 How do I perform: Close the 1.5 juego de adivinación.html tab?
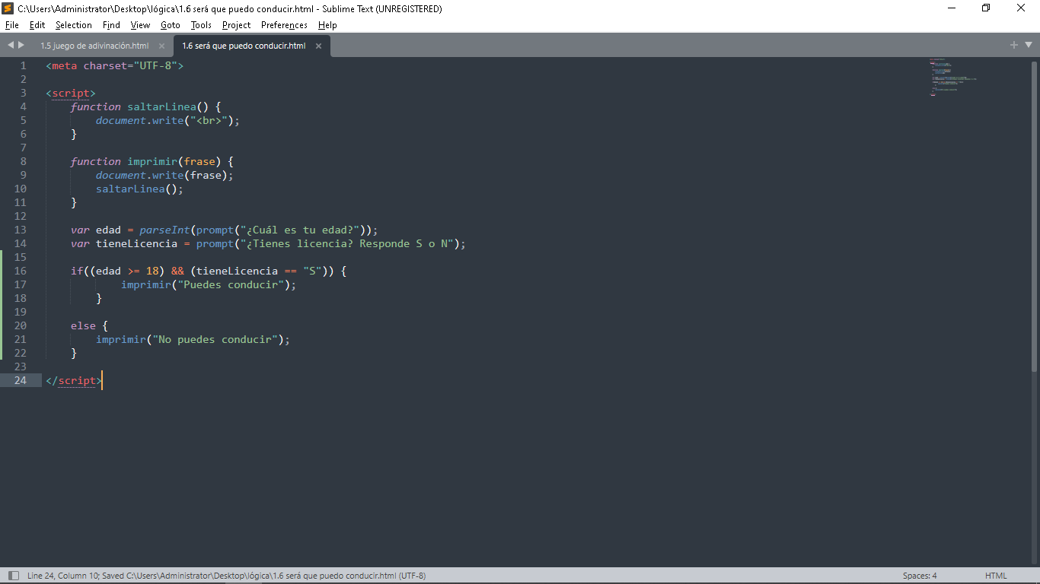tap(161, 46)
